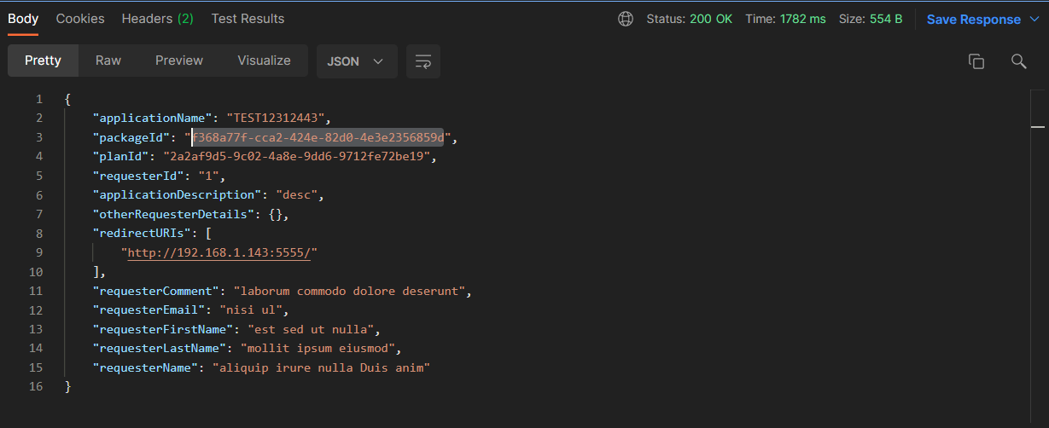1049x428 pixels.
Task: Select the Visualize view mode
Action: [264, 61]
